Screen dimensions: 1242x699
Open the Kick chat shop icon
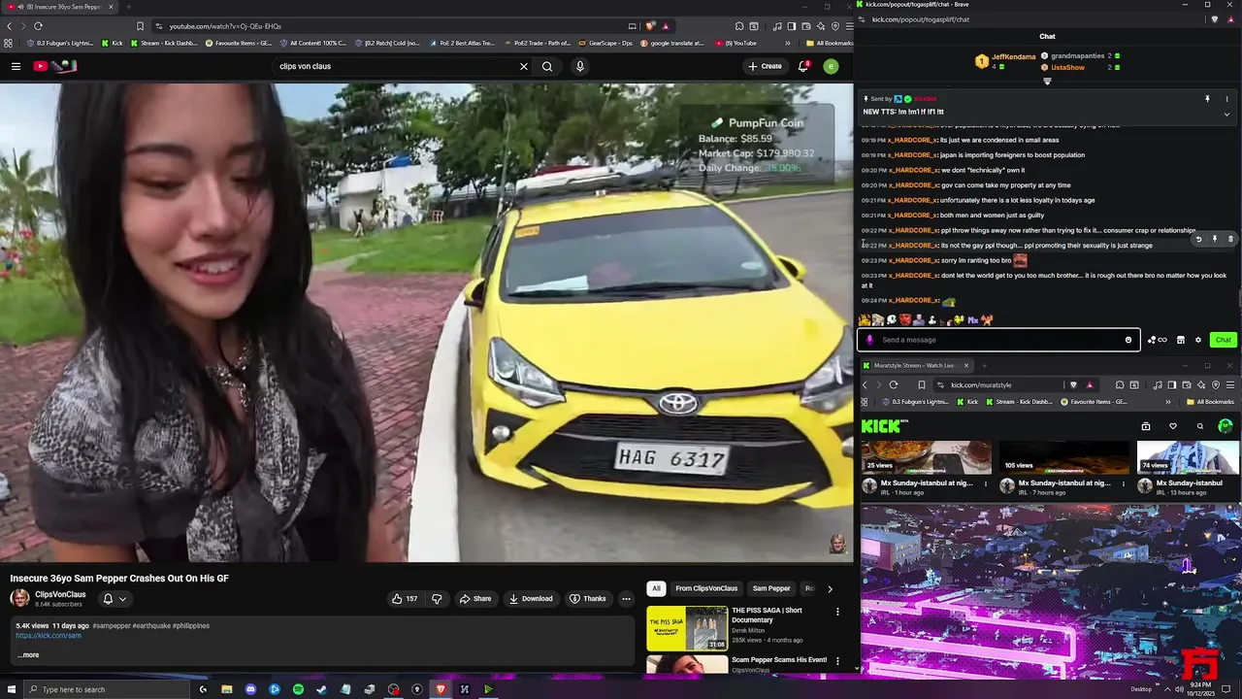pyautogui.click(x=1181, y=340)
